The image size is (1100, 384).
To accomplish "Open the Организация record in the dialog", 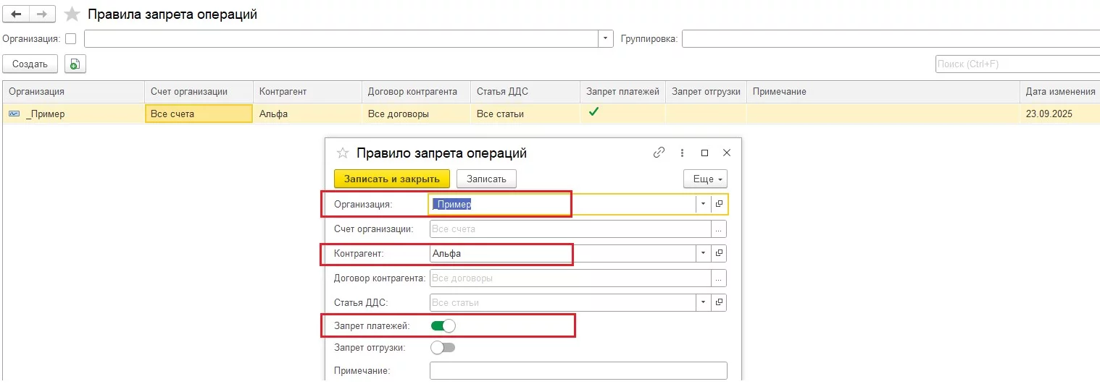I will (719, 205).
